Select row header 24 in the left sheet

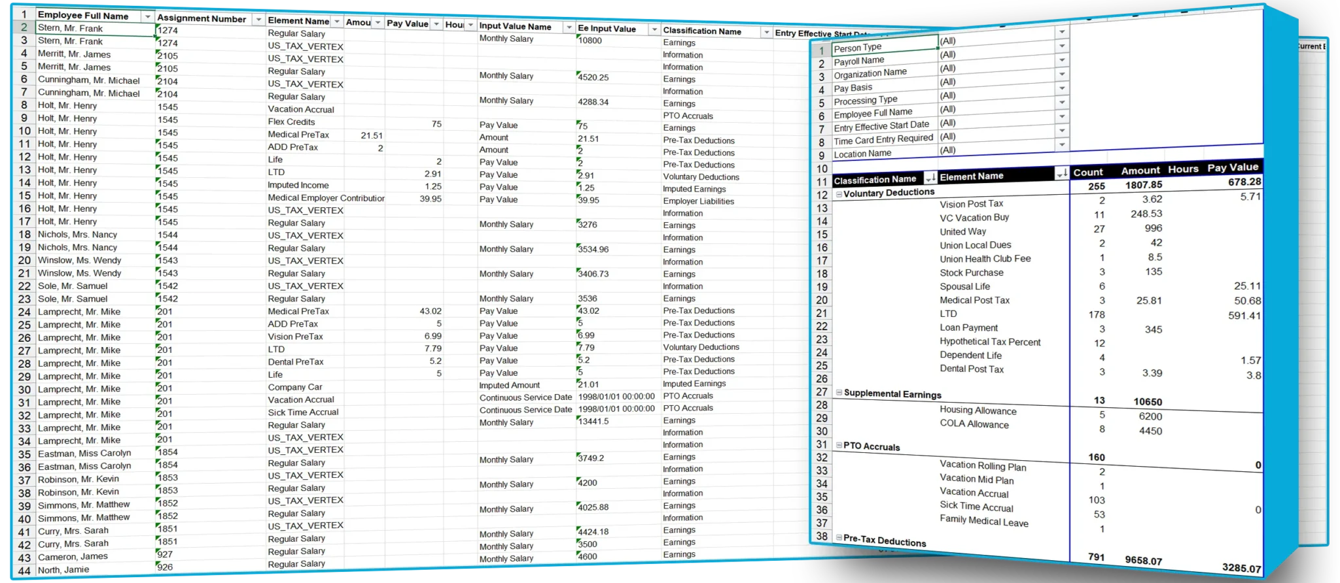click(24, 312)
